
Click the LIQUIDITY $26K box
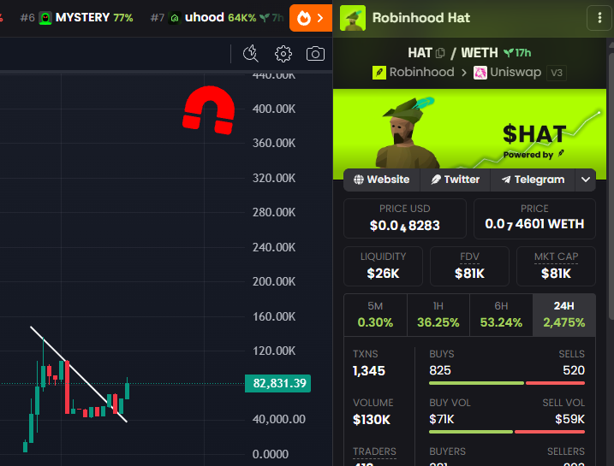pyautogui.click(x=383, y=266)
